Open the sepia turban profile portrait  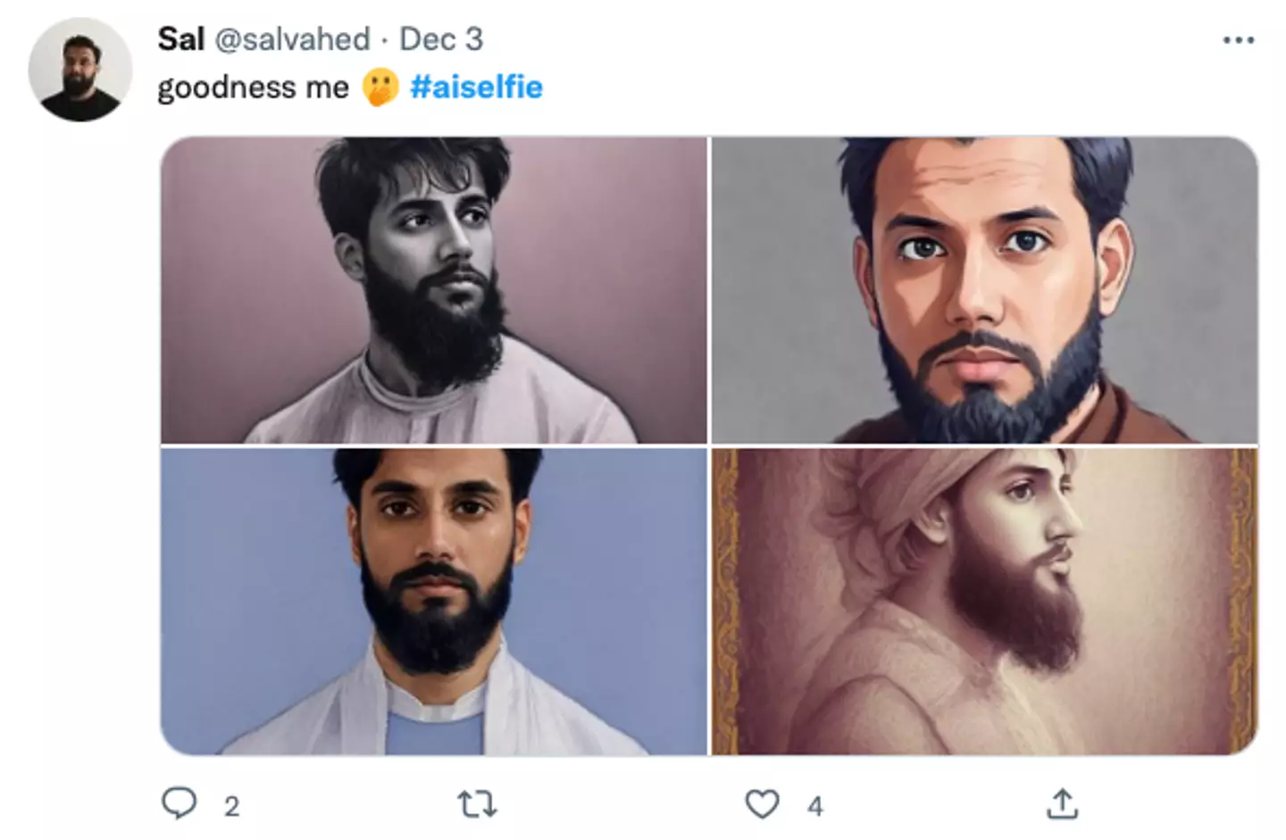(984, 602)
